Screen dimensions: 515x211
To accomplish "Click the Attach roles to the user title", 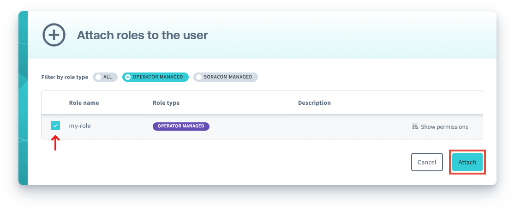I will (142, 35).
